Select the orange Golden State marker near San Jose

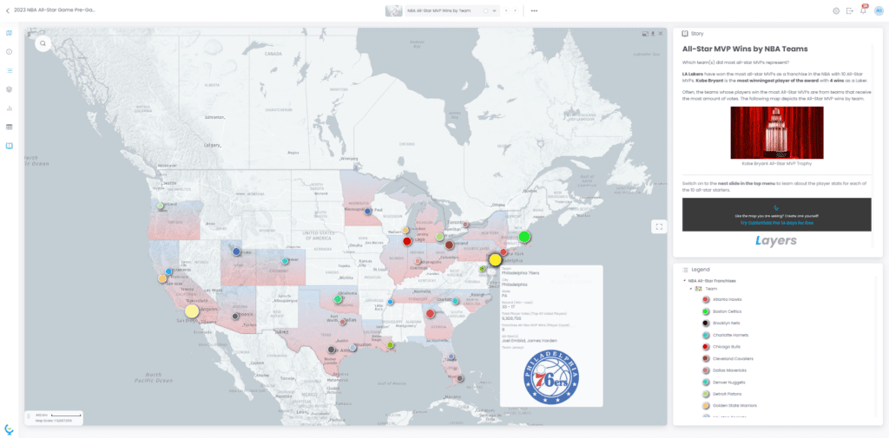(x=162, y=278)
